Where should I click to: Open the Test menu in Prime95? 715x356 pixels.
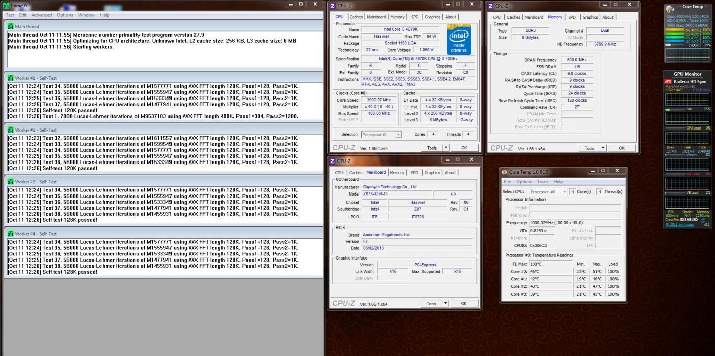(10, 15)
